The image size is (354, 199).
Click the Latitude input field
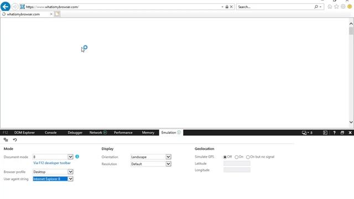pyautogui.click(x=237, y=164)
